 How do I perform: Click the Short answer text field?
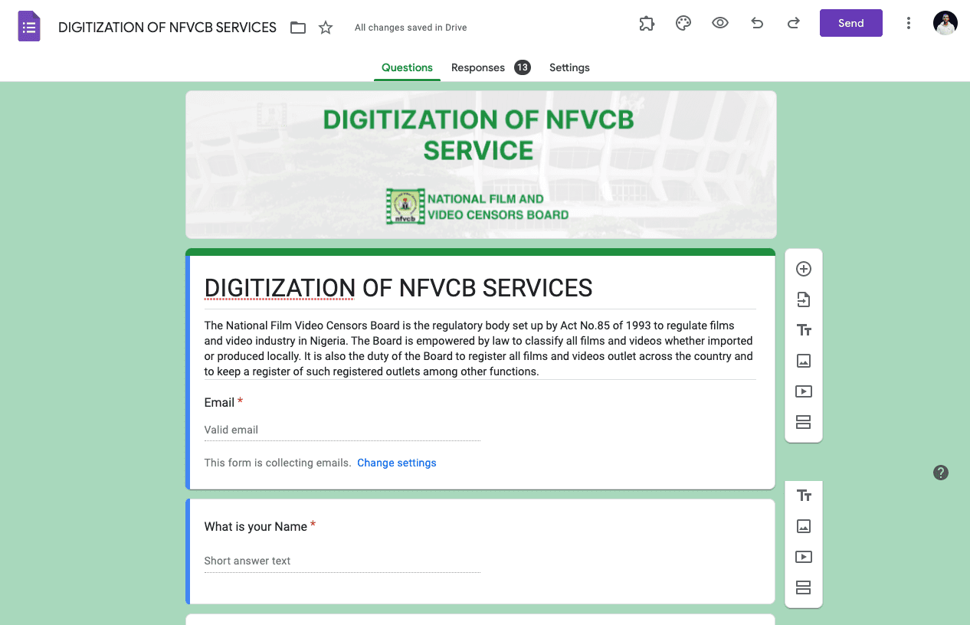(x=342, y=561)
